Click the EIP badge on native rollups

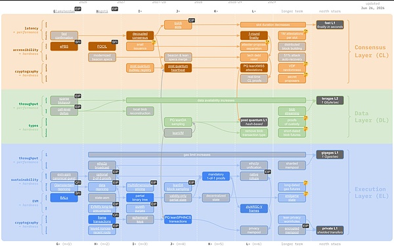(x=268, y=172)
